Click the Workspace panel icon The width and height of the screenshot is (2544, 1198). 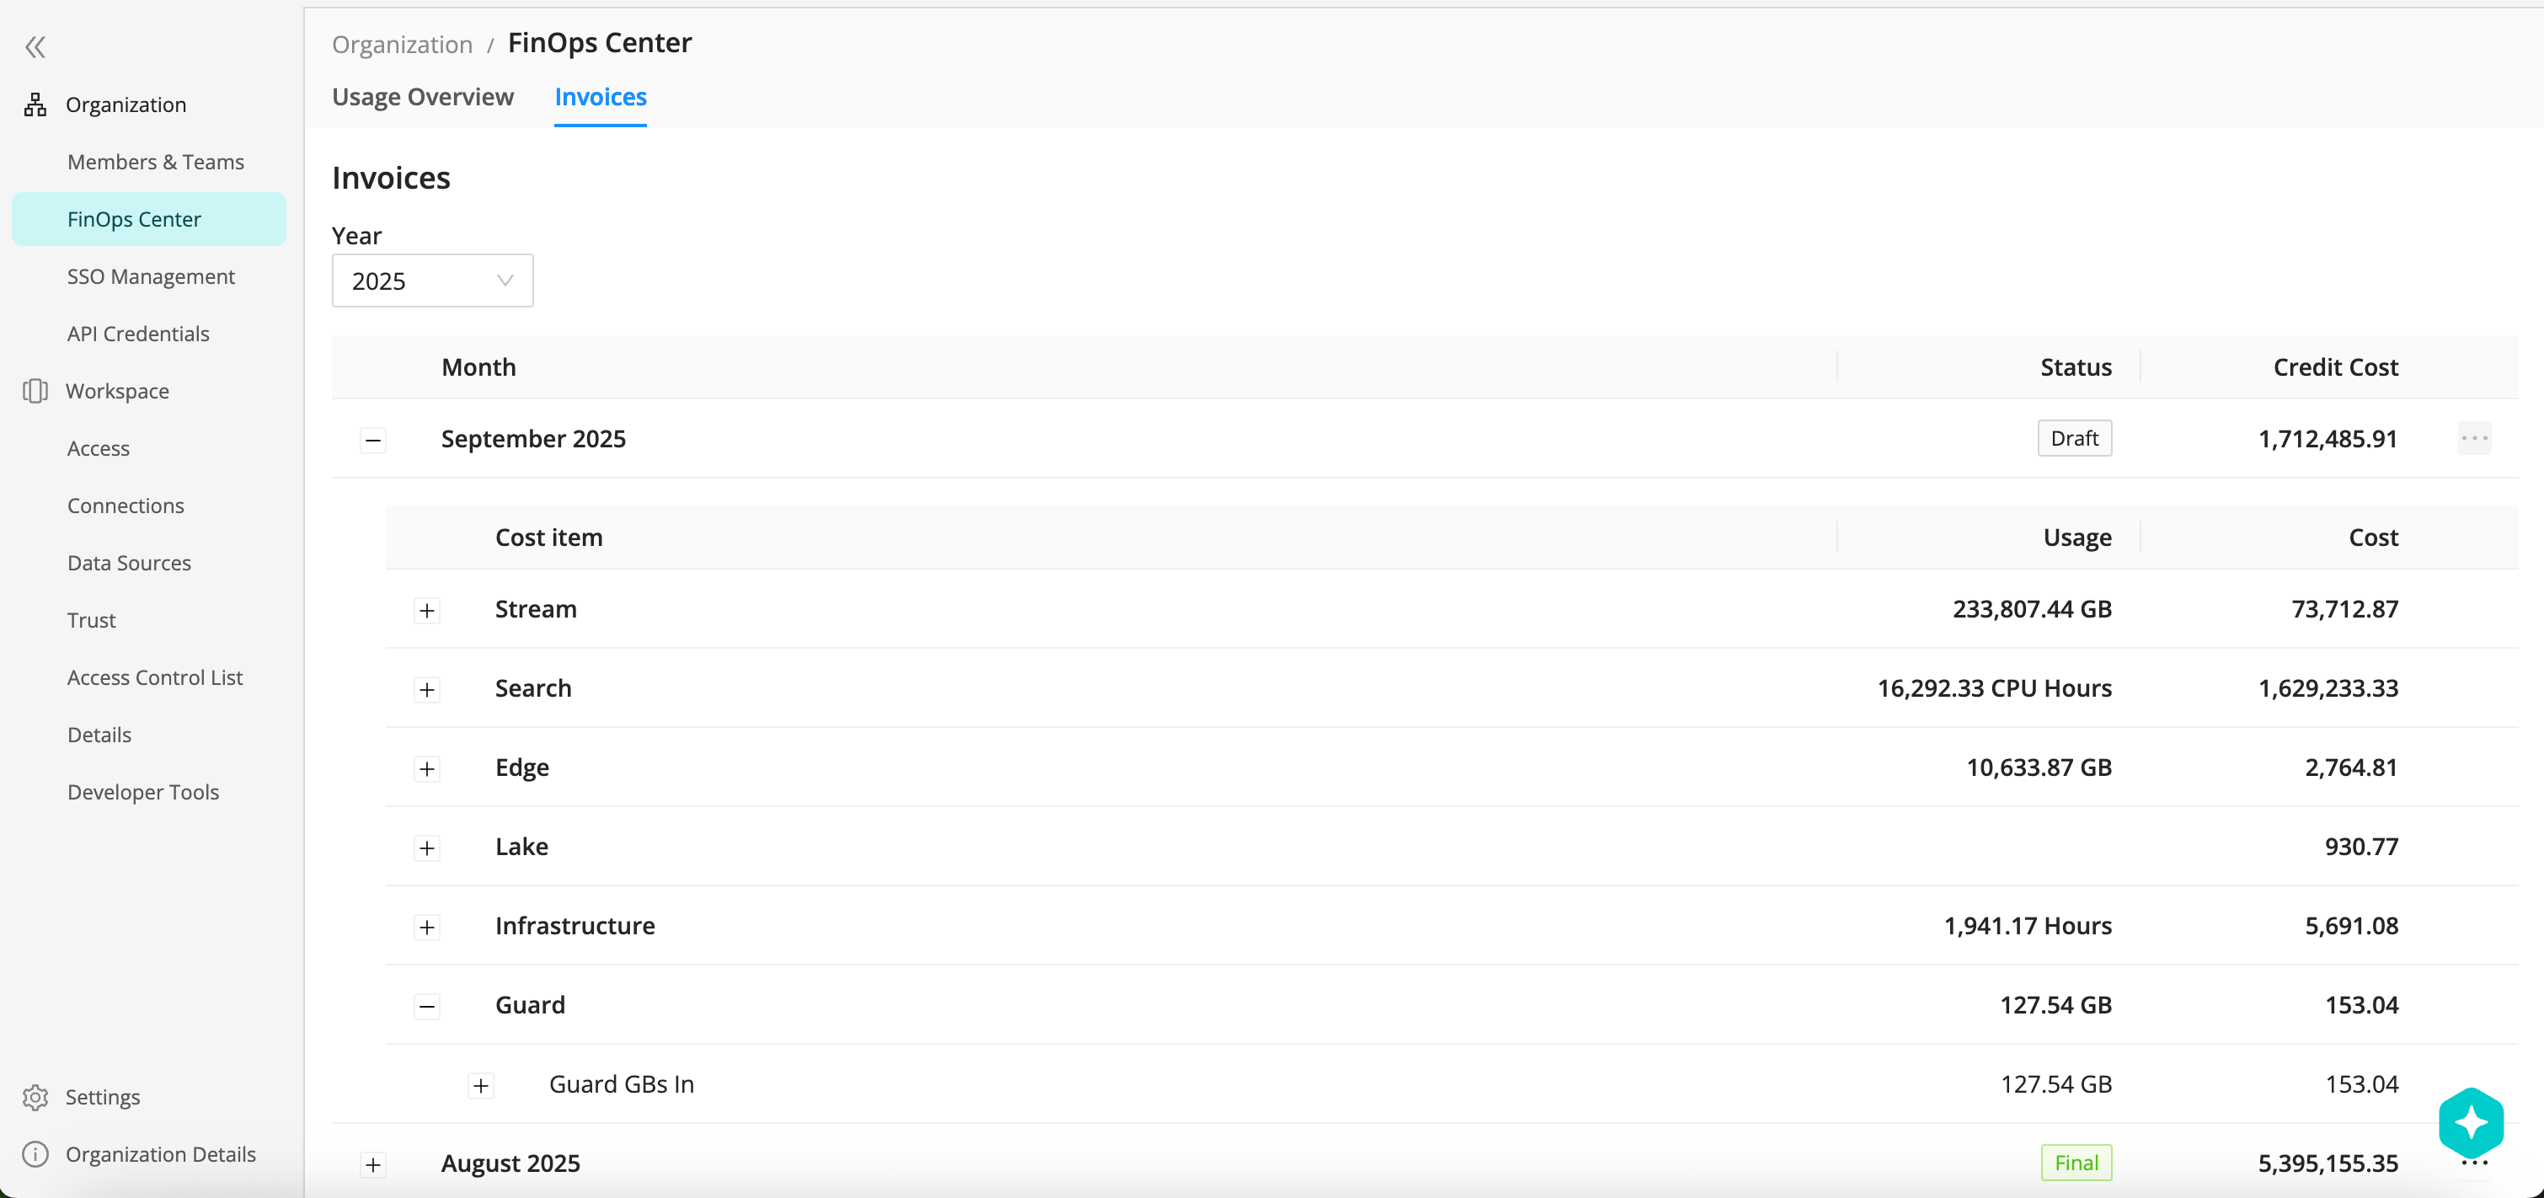35,391
